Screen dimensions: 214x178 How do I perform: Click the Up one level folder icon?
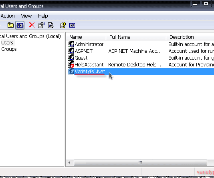tap(10, 25)
